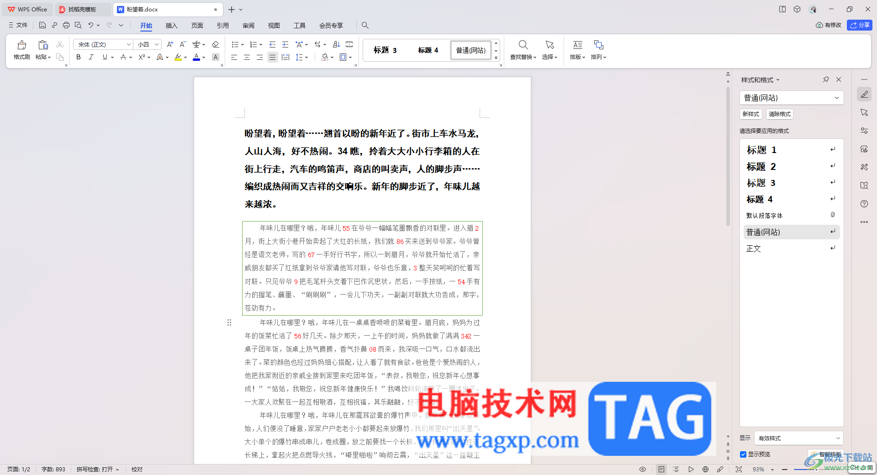Open the 找稻壳模板 tab
This screenshot has width=877, height=475.
point(83,9)
